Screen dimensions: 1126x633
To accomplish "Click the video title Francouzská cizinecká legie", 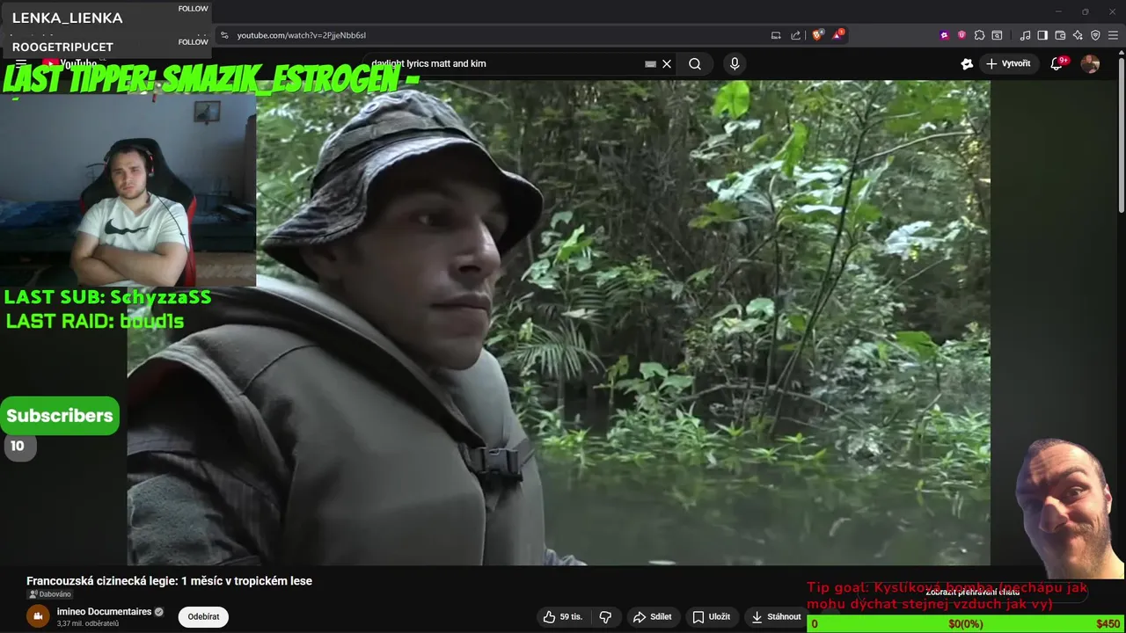I will 169,581.
